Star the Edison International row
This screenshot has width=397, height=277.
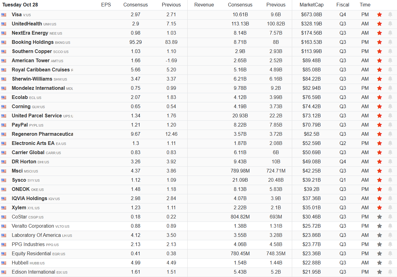click(380, 272)
